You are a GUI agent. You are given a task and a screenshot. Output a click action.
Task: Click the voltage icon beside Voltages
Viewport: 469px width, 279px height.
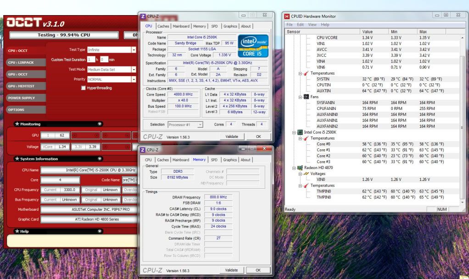tap(306, 174)
